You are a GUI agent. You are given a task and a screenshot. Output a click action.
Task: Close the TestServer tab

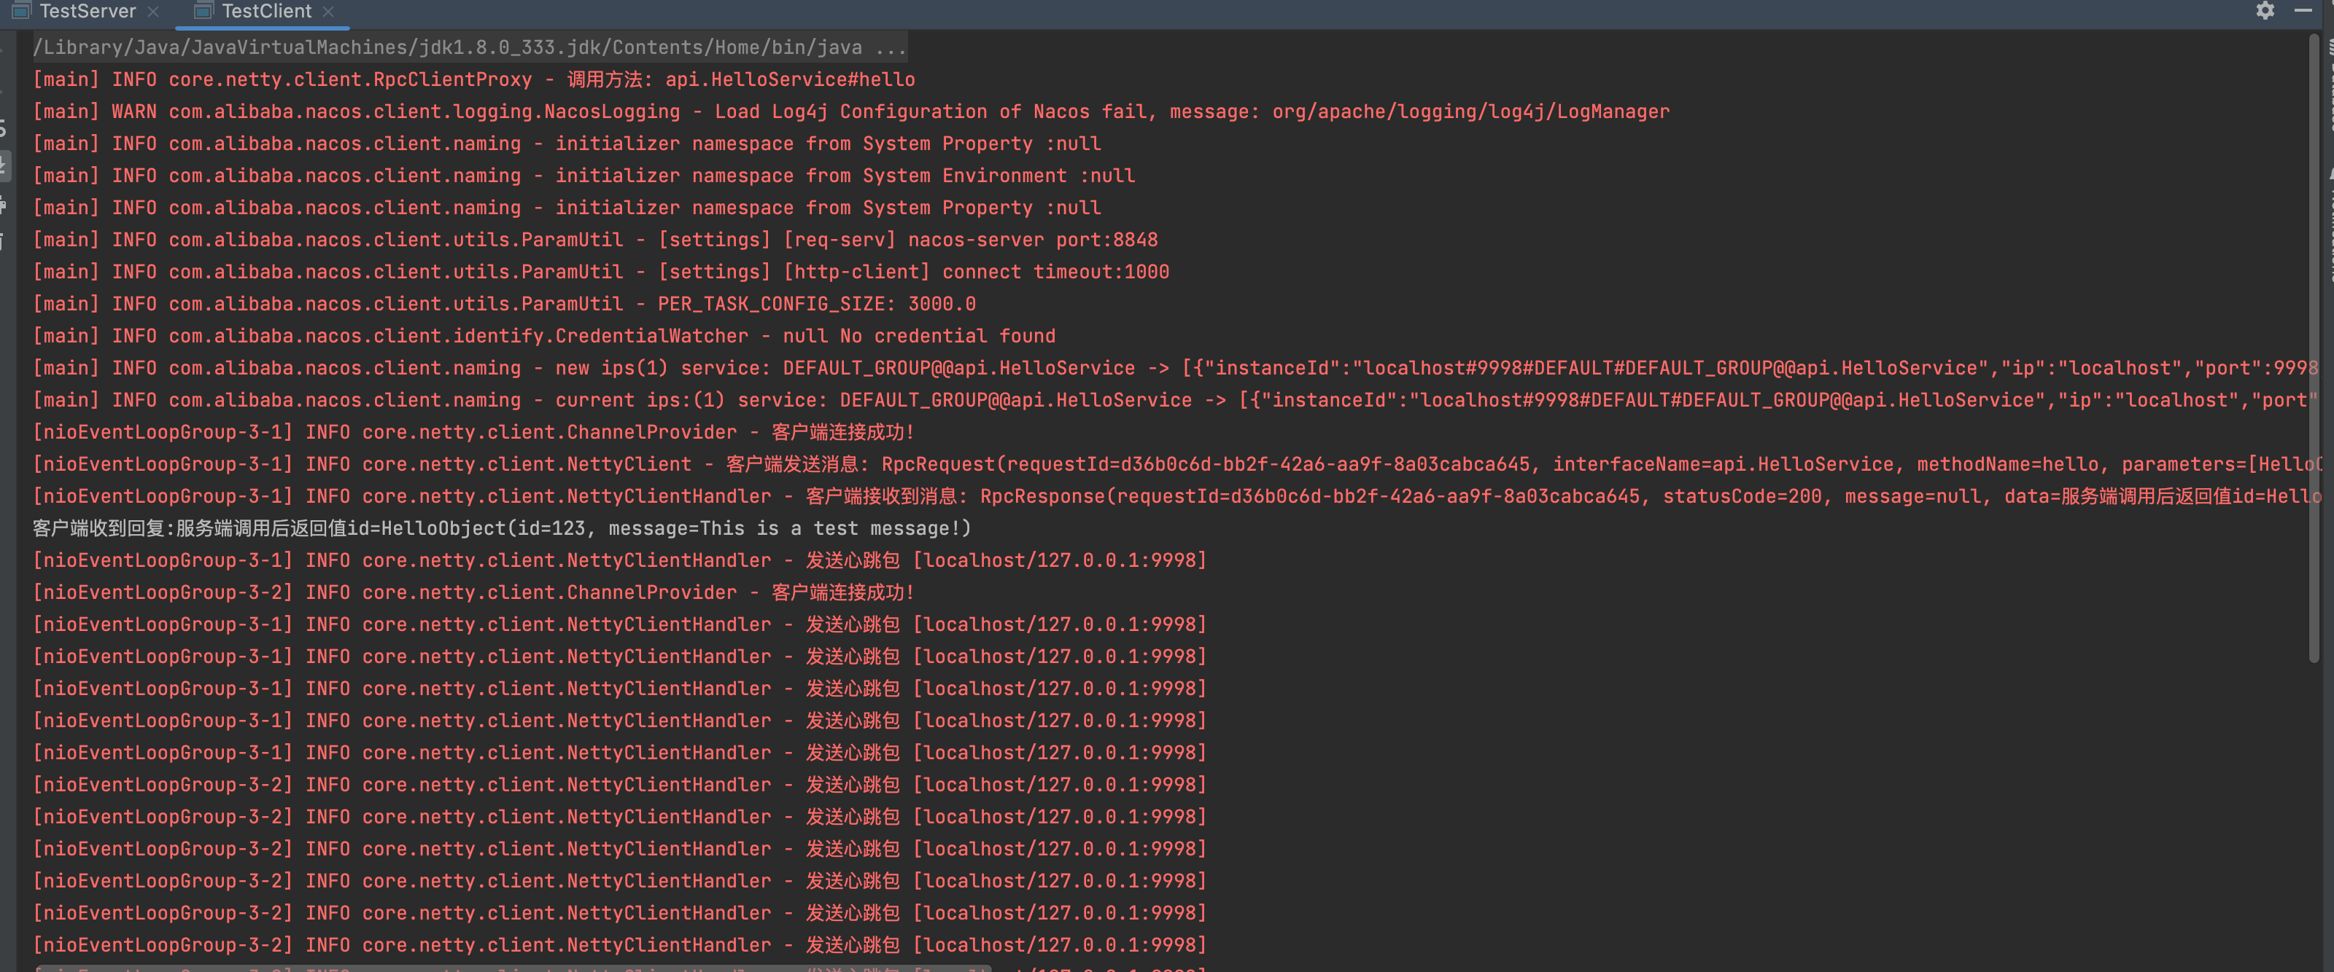[x=153, y=11]
